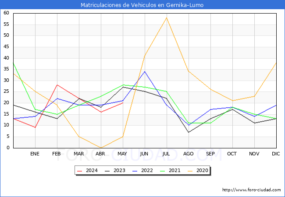Click the 2021 legend label
The width and height of the screenshot is (285, 197).
tap(175, 171)
